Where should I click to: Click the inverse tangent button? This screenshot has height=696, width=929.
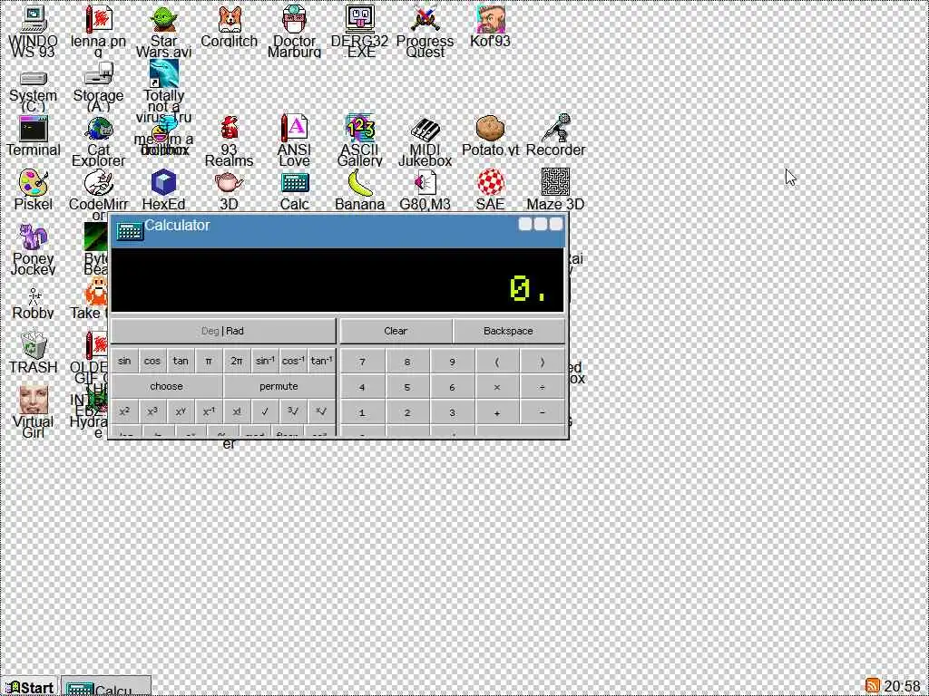click(x=321, y=361)
